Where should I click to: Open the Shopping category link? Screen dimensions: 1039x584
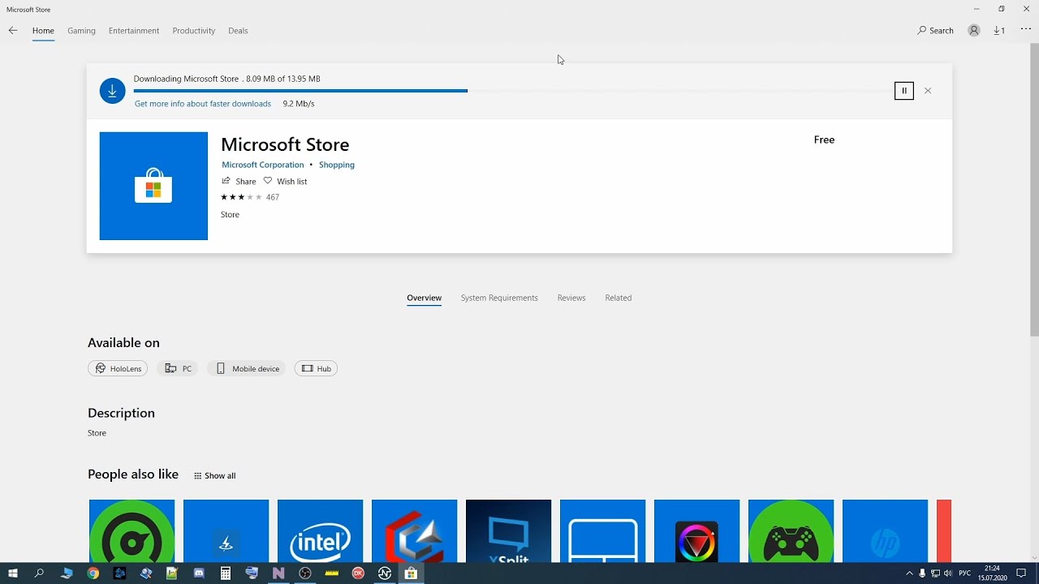click(336, 165)
